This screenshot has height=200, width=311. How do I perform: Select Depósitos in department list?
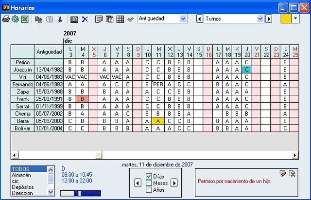click(29, 187)
